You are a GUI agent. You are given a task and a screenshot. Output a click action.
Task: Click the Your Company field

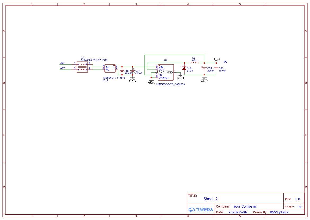click(245, 206)
